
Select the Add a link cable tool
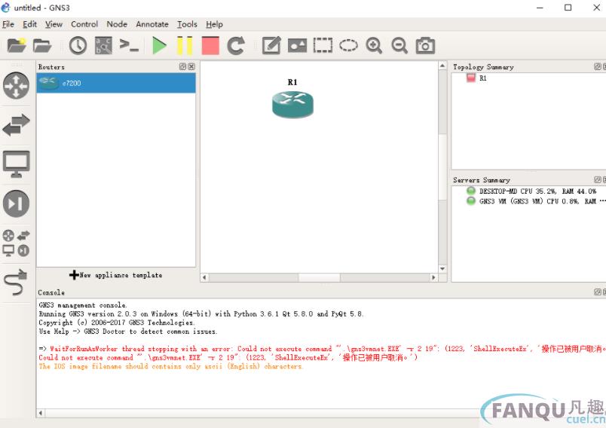tap(17, 283)
